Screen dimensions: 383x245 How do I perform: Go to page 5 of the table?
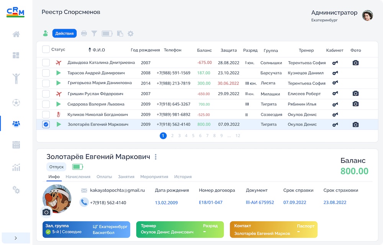coord(193,136)
